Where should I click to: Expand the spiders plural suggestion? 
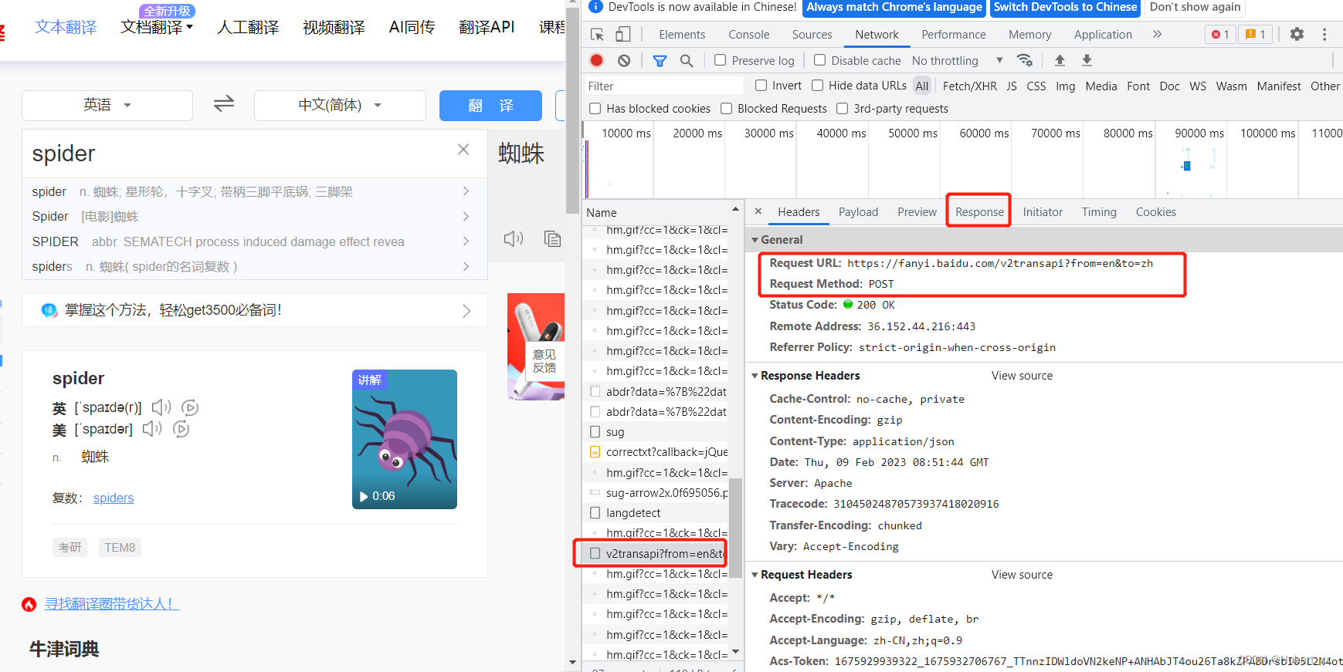coord(466,266)
